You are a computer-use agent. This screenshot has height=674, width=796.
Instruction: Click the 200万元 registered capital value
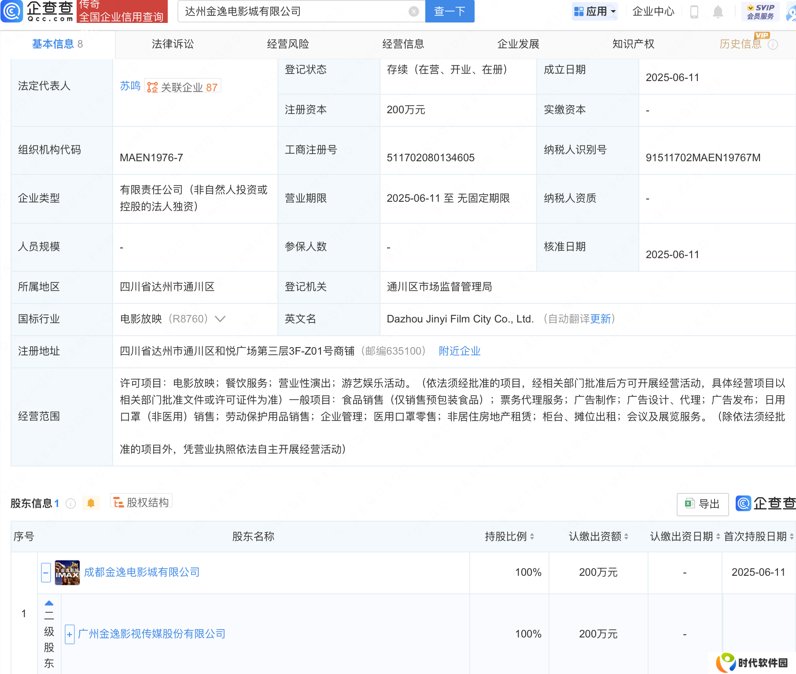point(406,110)
